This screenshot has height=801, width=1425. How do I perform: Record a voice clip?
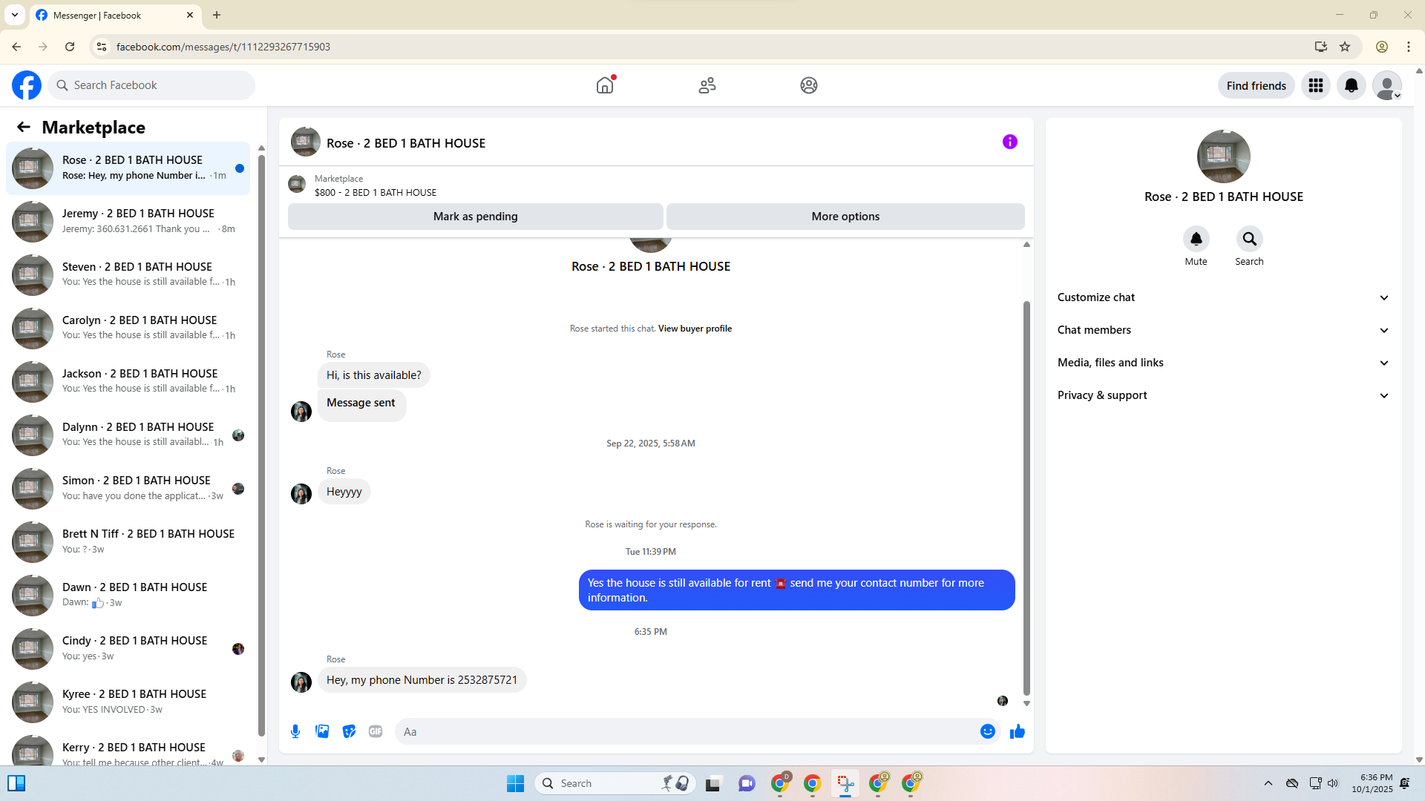295,731
